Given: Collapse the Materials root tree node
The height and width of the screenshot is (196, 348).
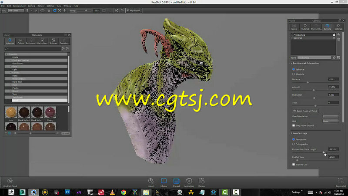Looking at the screenshot, I should pyautogui.click(x=7, y=54).
